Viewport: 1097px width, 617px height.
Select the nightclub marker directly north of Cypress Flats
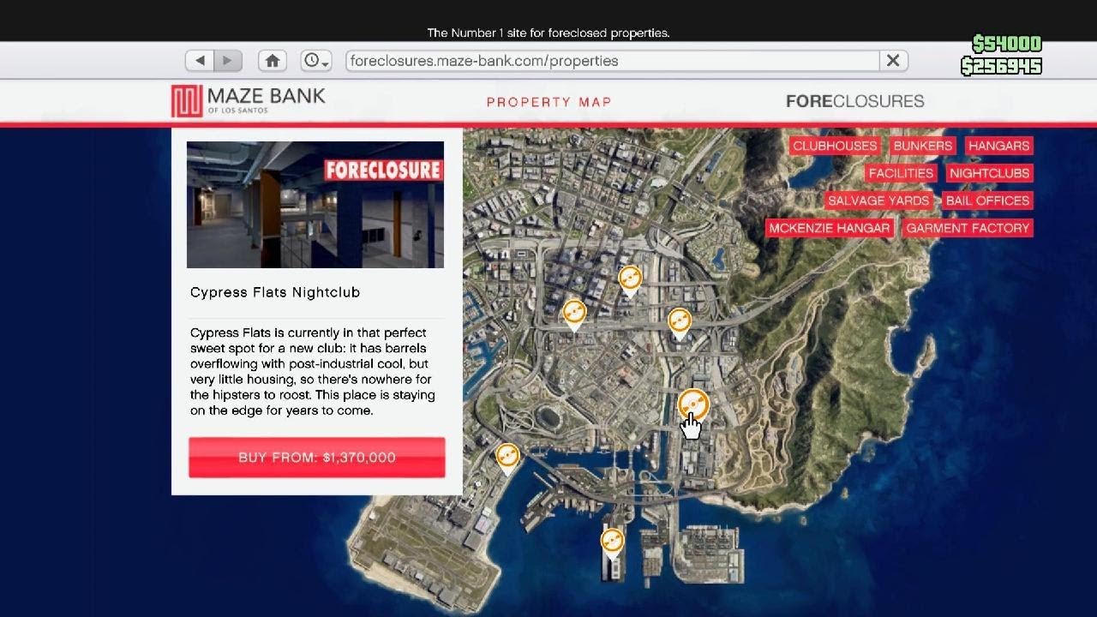pos(680,323)
